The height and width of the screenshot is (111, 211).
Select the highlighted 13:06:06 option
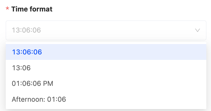pos(27,52)
